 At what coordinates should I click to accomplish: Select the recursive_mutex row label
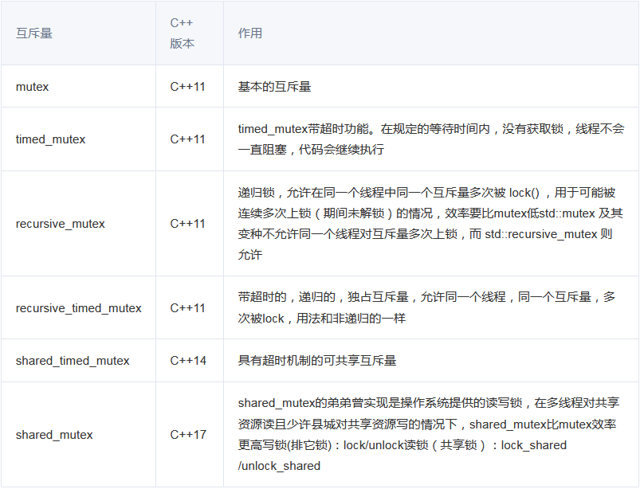tap(57, 224)
